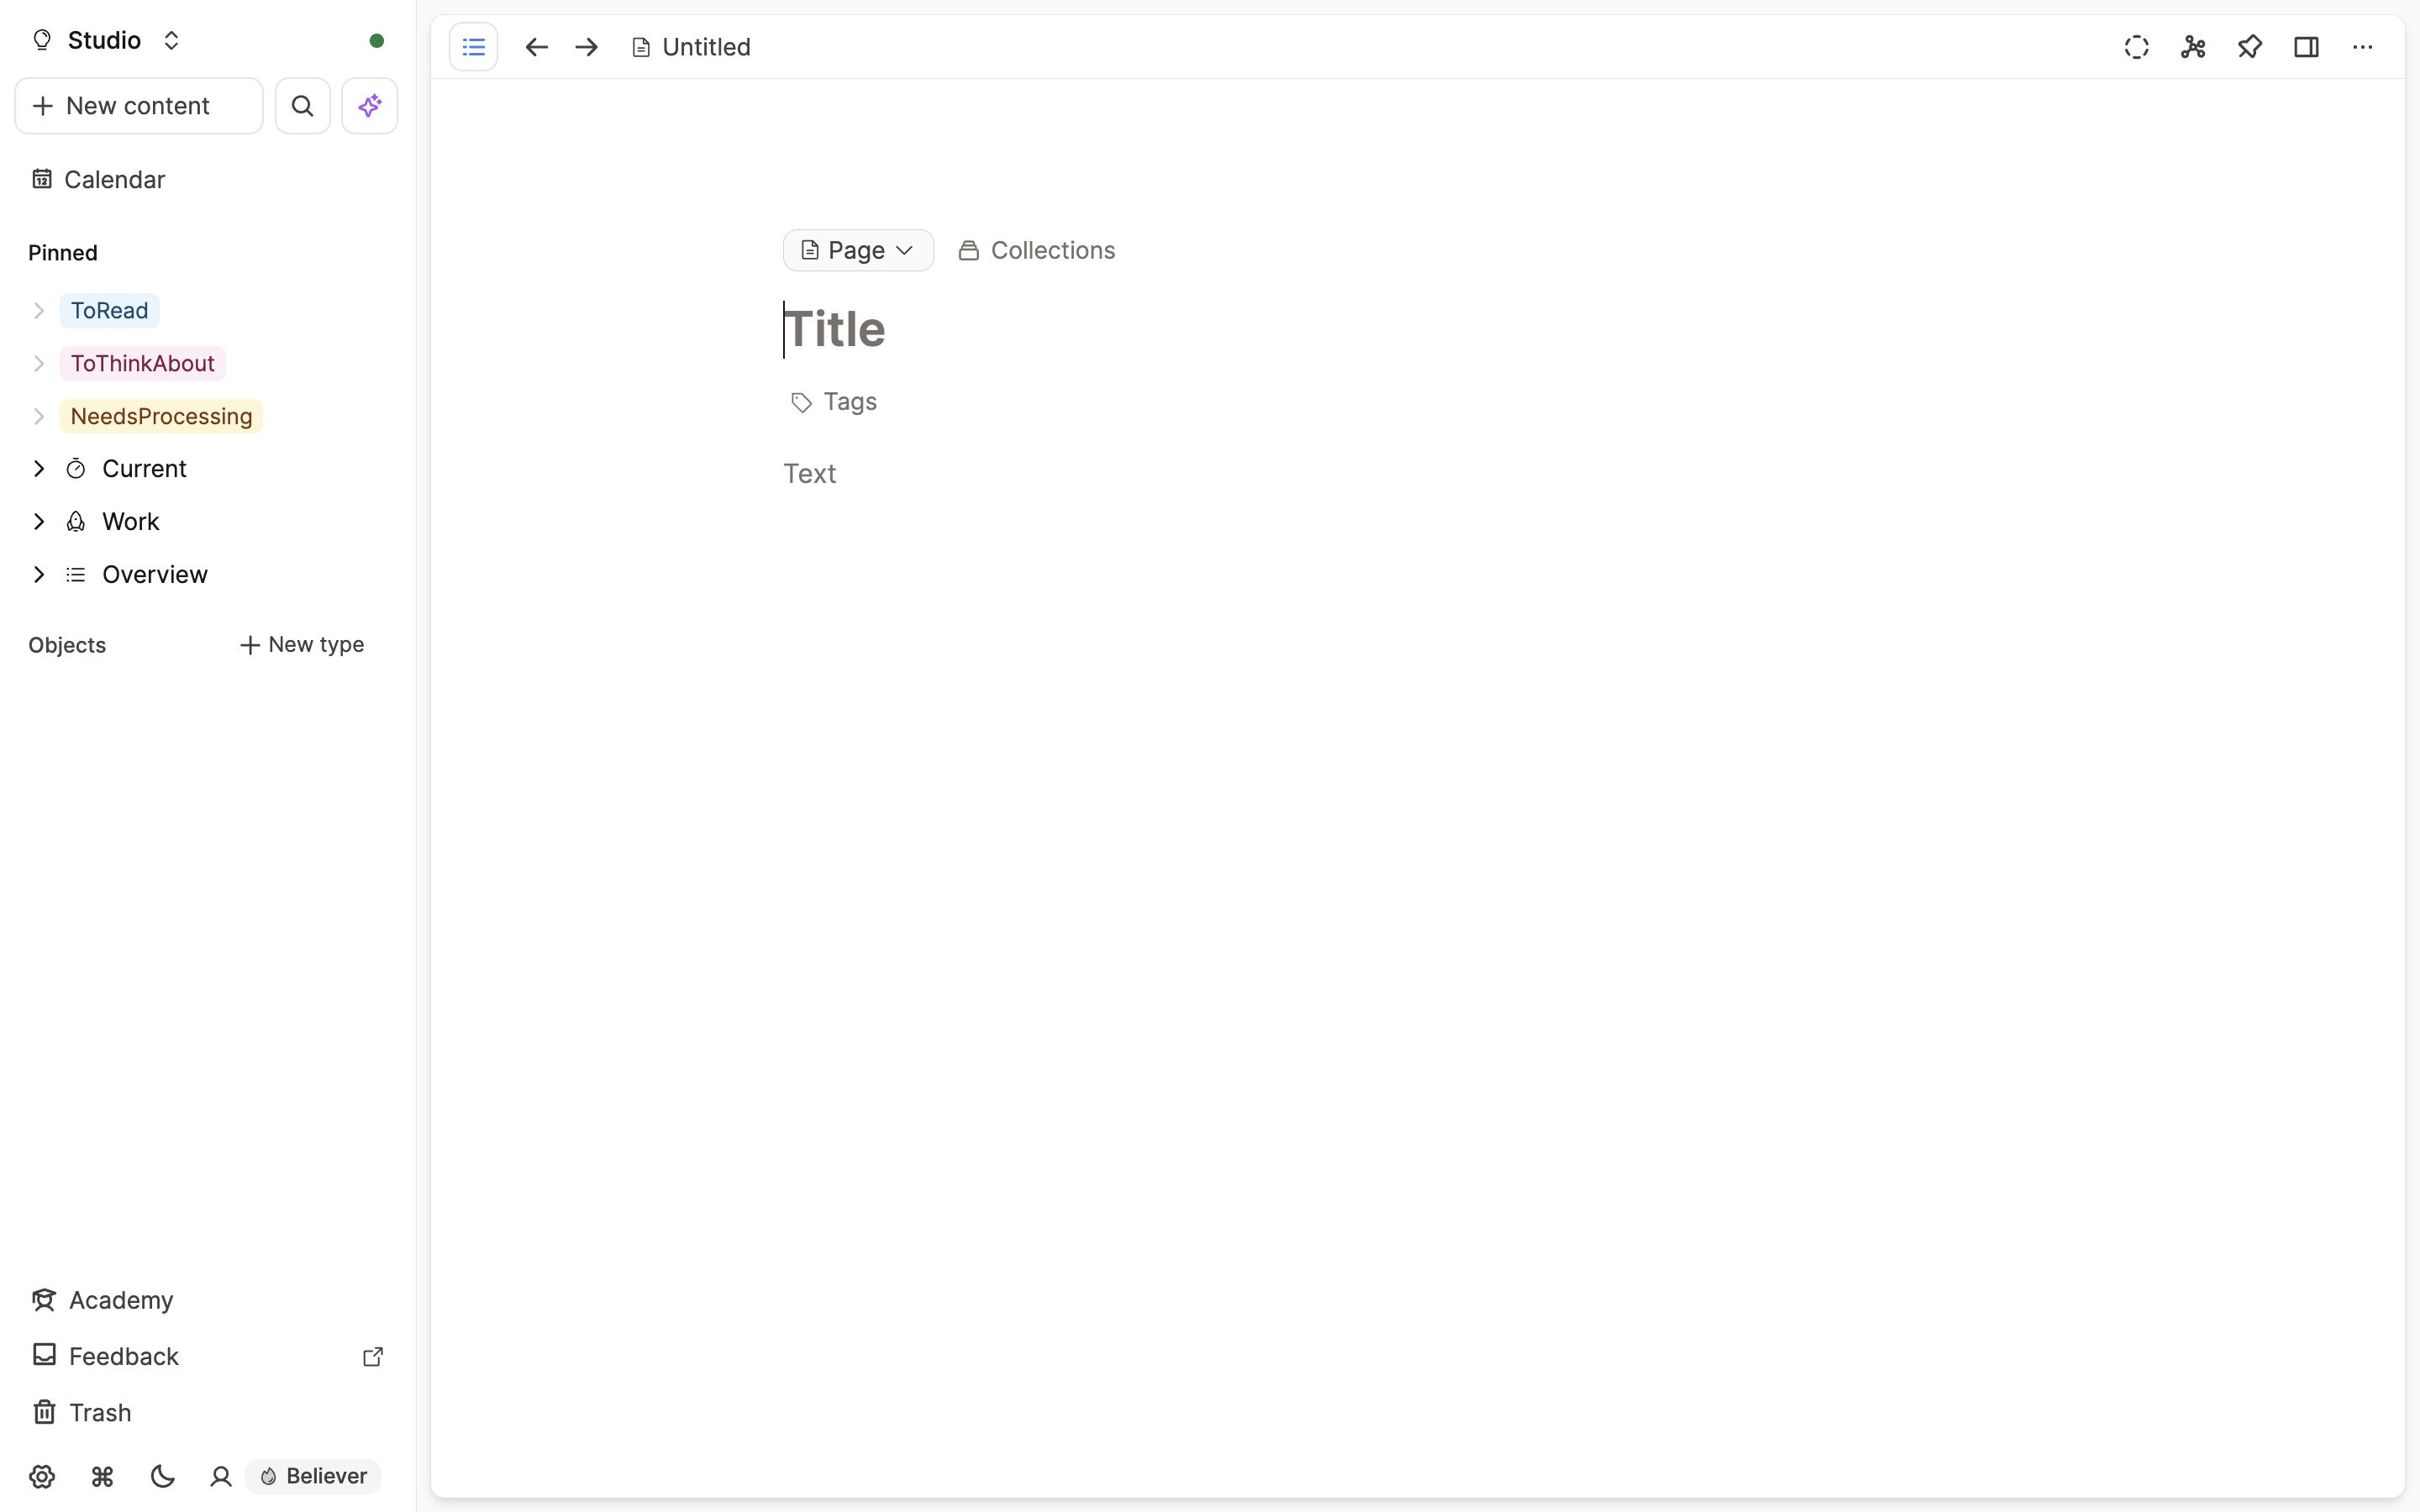2420x1512 pixels.
Task: Expand the Work pinned item
Action: (39, 522)
